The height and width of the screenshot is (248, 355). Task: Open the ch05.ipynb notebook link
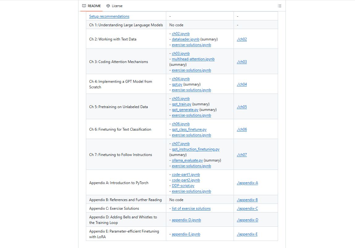coord(181,99)
